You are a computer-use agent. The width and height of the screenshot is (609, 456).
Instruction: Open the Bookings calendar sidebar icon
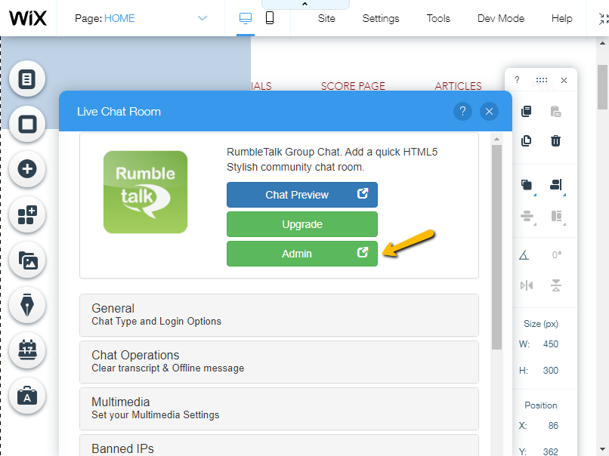[27, 350]
